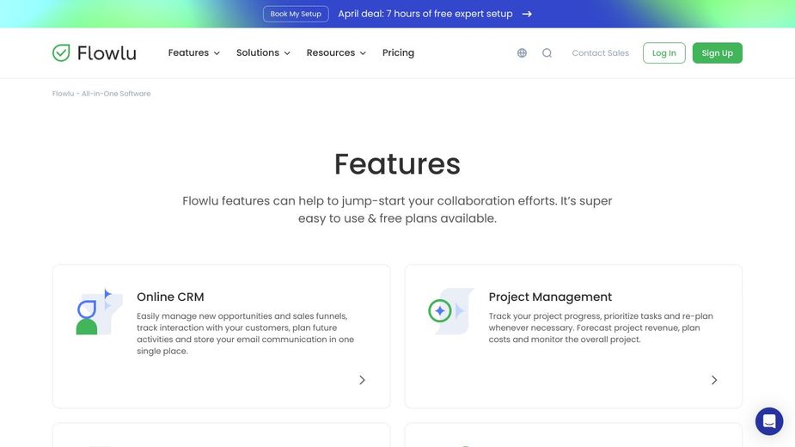Screen dimensions: 795x447
Task: Click the Book My Setup button
Action: (x=296, y=14)
